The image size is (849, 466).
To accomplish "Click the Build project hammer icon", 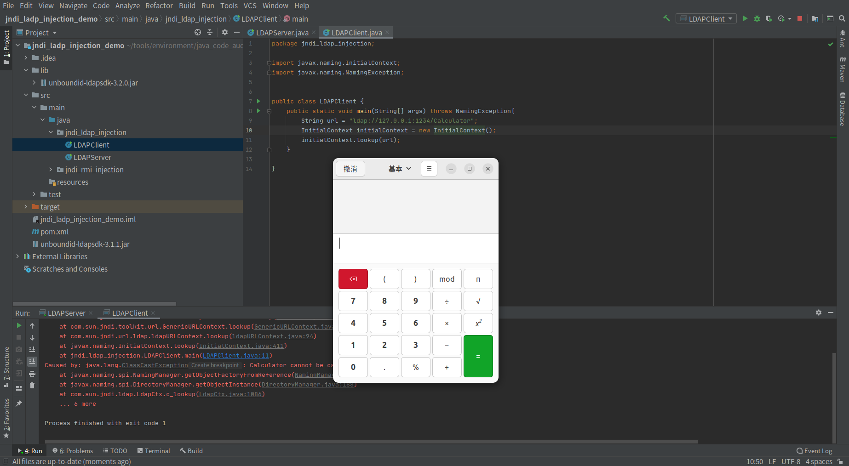I will click(666, 19).
